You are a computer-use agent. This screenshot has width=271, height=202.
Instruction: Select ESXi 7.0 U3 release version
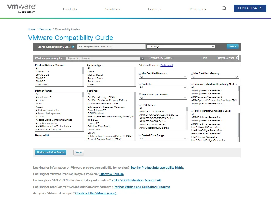(42, 84)
